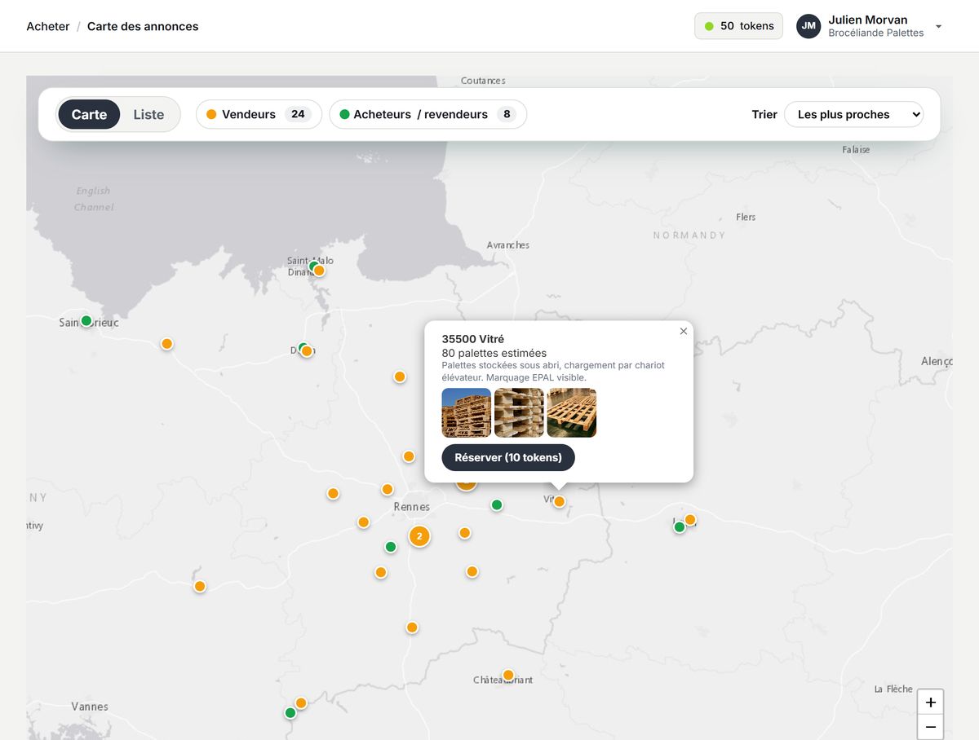This screenshot has width=979, height=740.
Task: Click the '35500 Vitré' popup title
Action: coord(473,339)
